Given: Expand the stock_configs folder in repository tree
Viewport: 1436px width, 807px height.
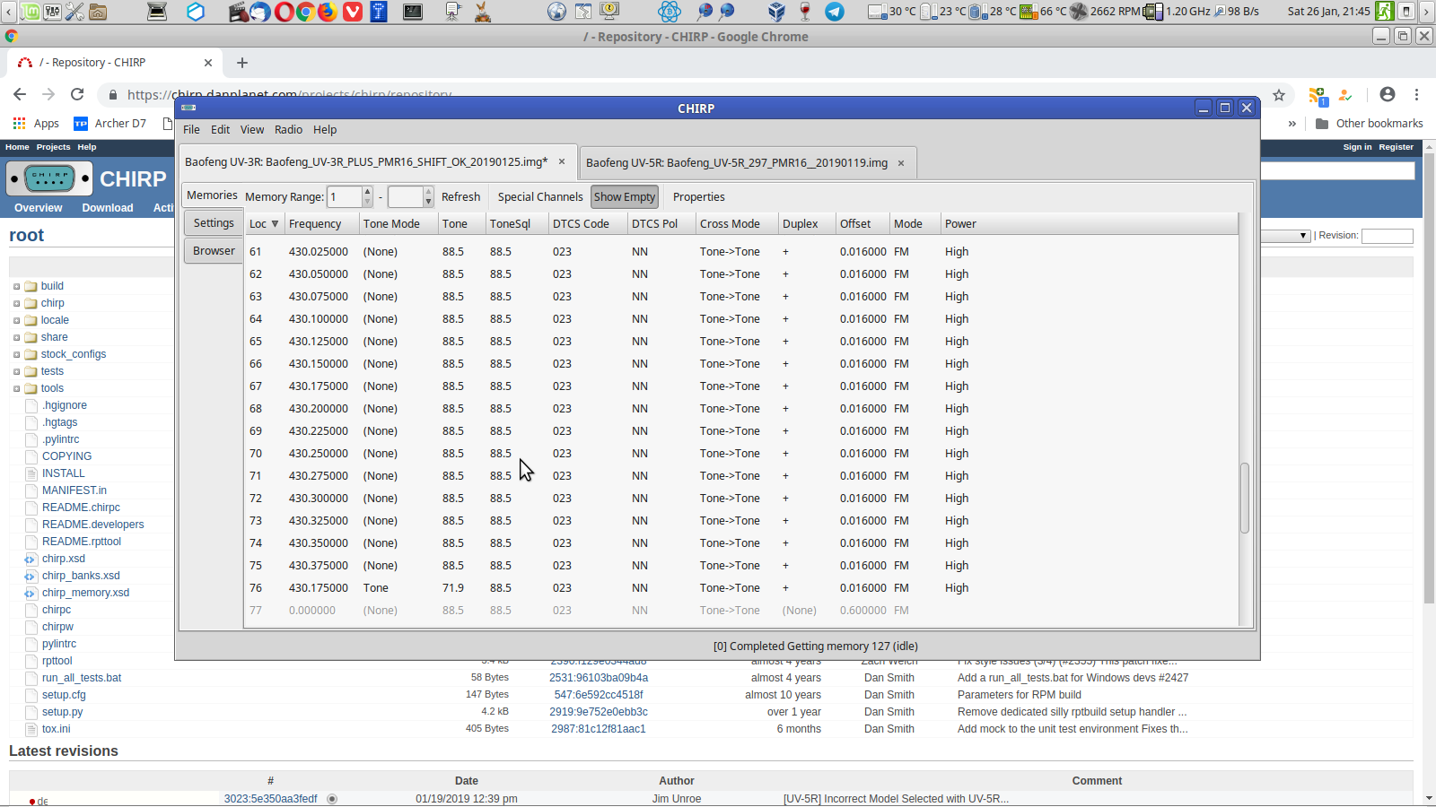Looking at the screenshot, I should [16, 355].
